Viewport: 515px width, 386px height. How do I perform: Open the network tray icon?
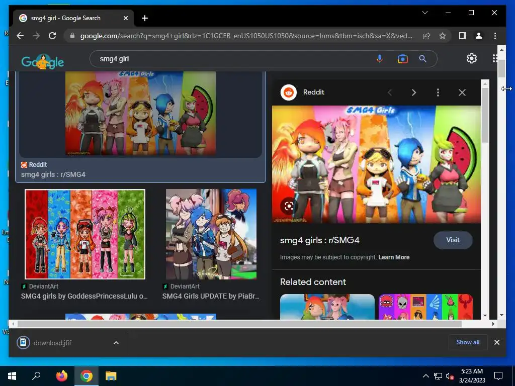(438, 376)
